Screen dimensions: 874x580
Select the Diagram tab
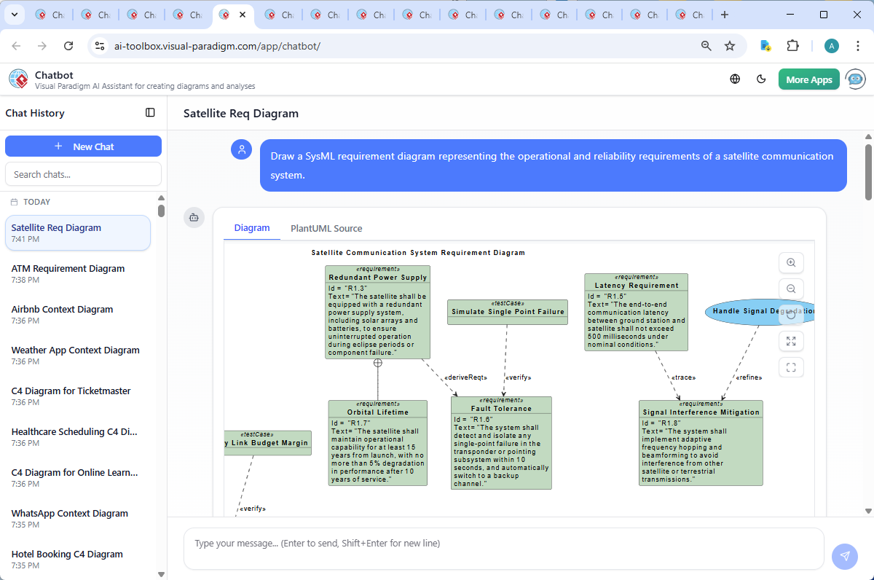251,228
